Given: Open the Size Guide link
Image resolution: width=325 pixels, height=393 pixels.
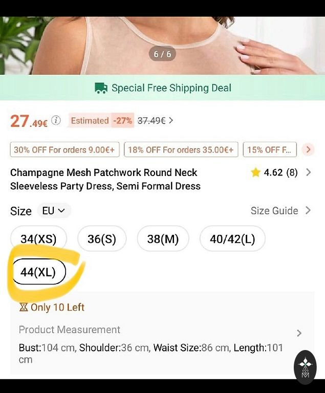Looking at the screenshot, I should pos(280,211).
